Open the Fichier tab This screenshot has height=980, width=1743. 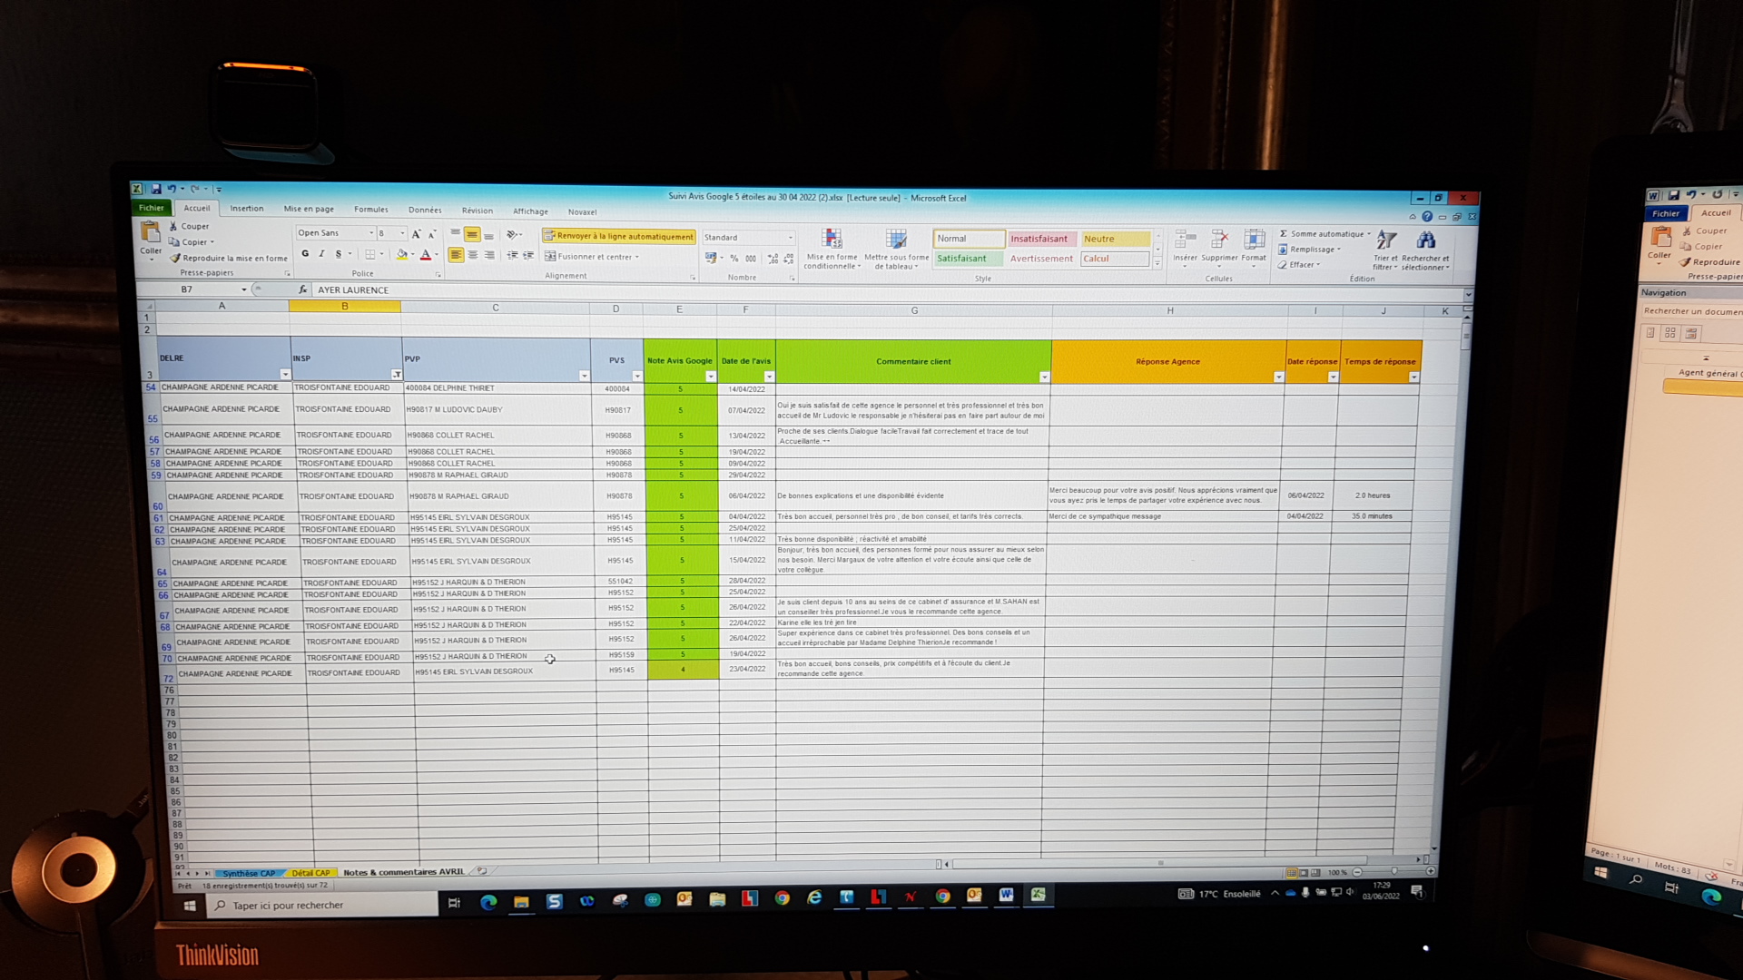click(x=152, y=208)
